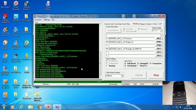Open Google Chrome desktop shortcut
196x110 pixels.
(x=5, y=58)
